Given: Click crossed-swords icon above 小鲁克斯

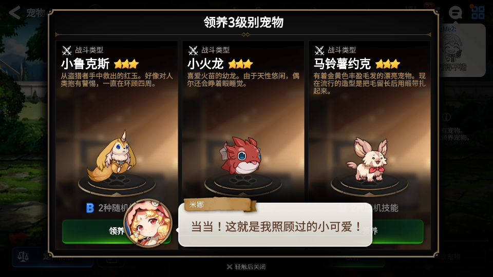Looking at the screenshot, I should tap(67, 50).
